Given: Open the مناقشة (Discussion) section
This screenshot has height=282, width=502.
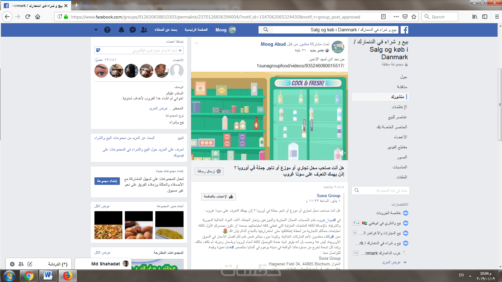Looking at the screenshot, I should pos(402,87).
